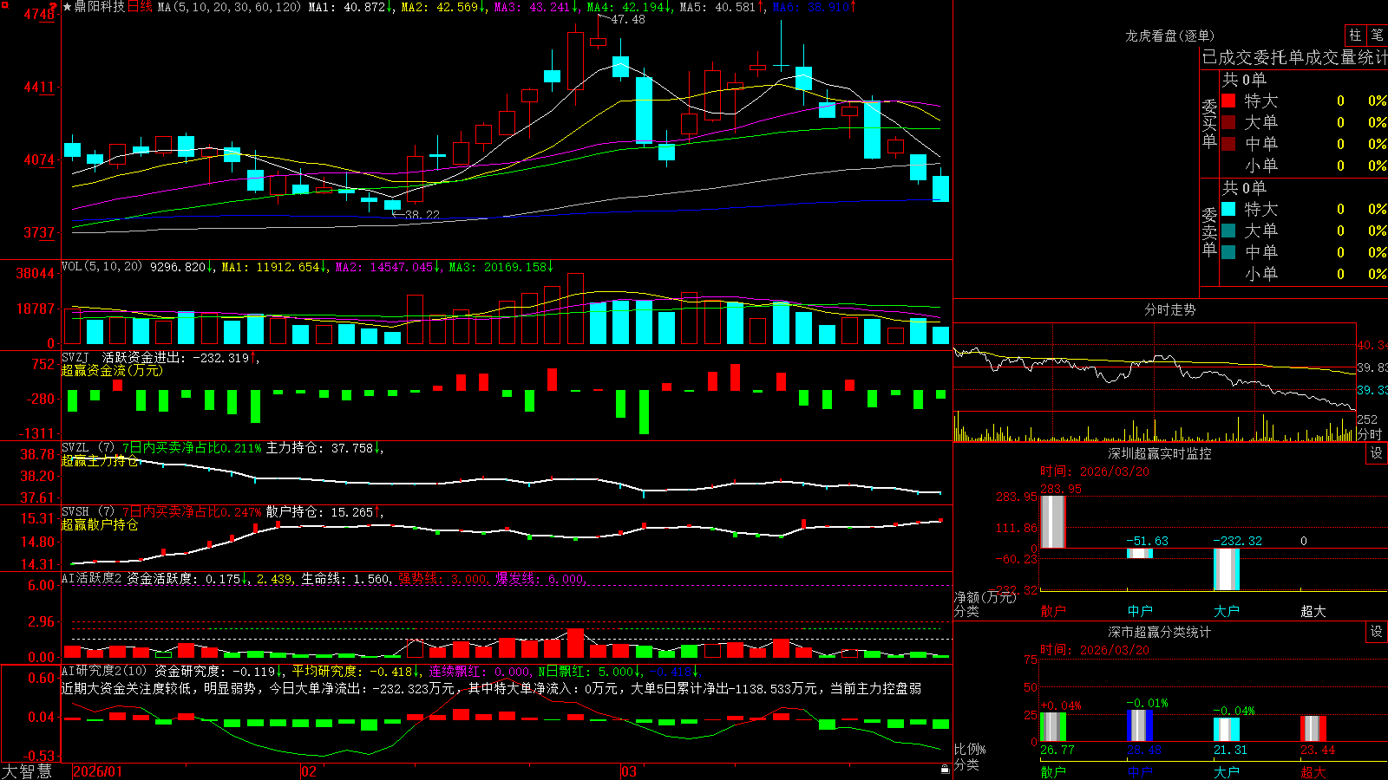Viewport: 1388px width, 780px height.
Task: Click the teal 大单 sell-order swatch
Action: (x=1228, y=231)
